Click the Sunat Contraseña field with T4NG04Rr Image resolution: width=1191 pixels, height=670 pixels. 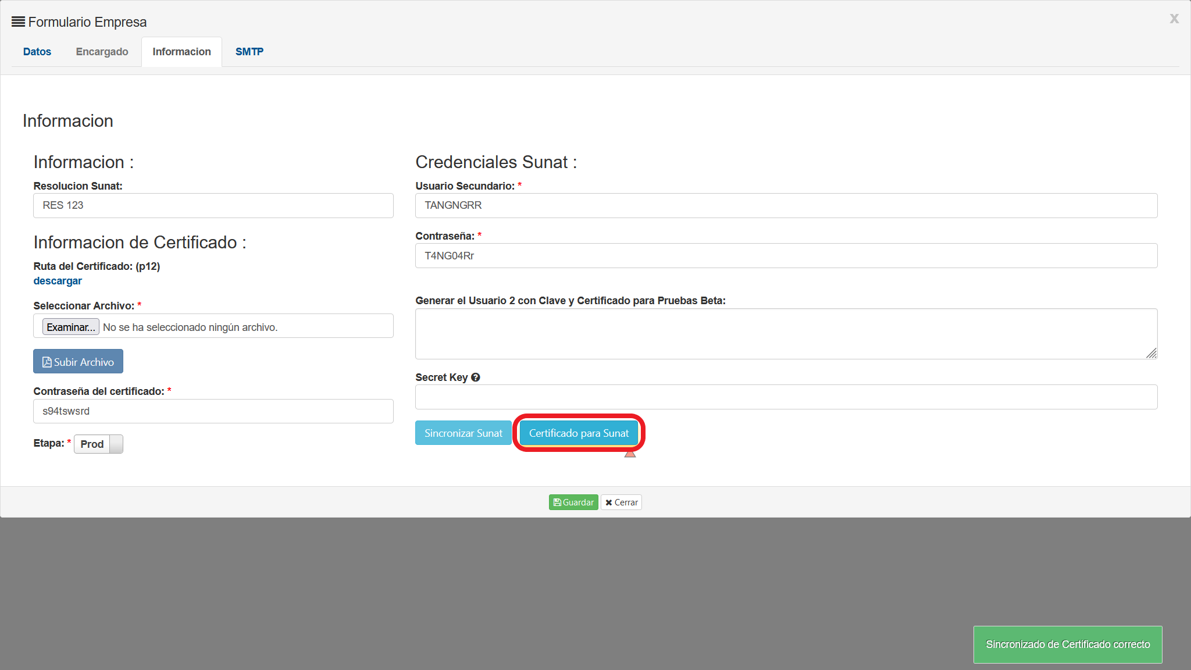786,256
